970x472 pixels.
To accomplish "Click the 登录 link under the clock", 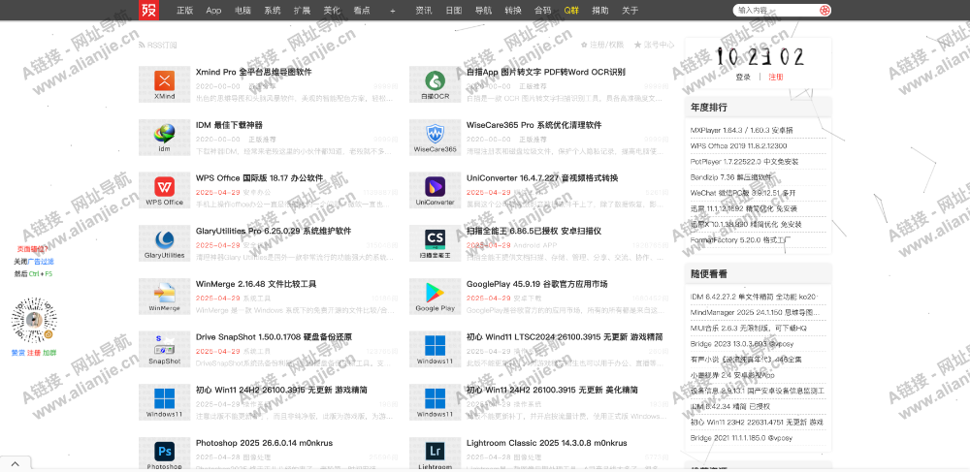I will (x=743, y=78).
